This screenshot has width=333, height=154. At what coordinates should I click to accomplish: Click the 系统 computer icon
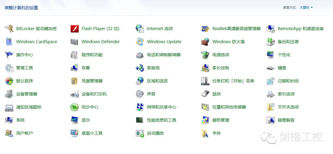click(x=9, y=120)
